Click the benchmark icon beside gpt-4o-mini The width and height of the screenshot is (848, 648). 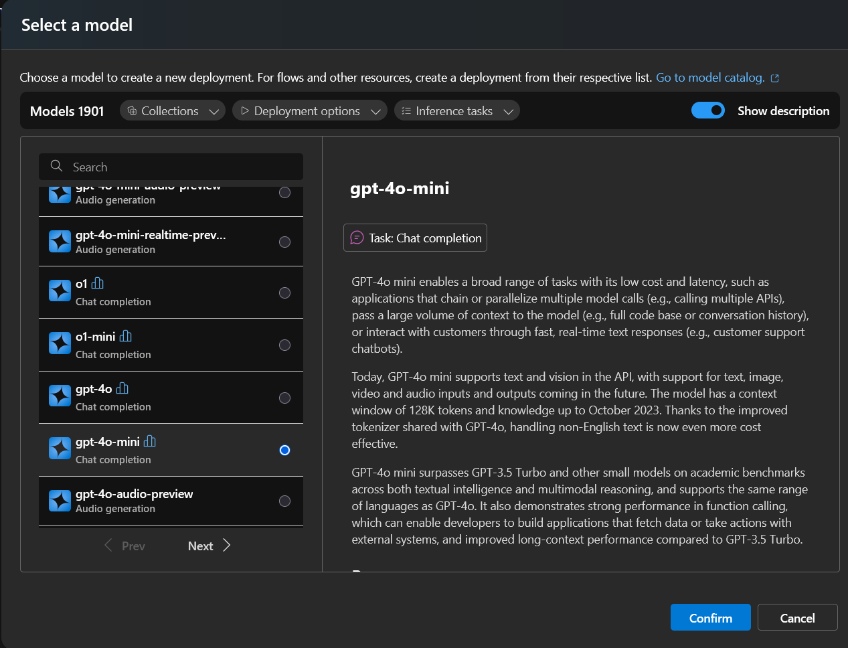148,441
